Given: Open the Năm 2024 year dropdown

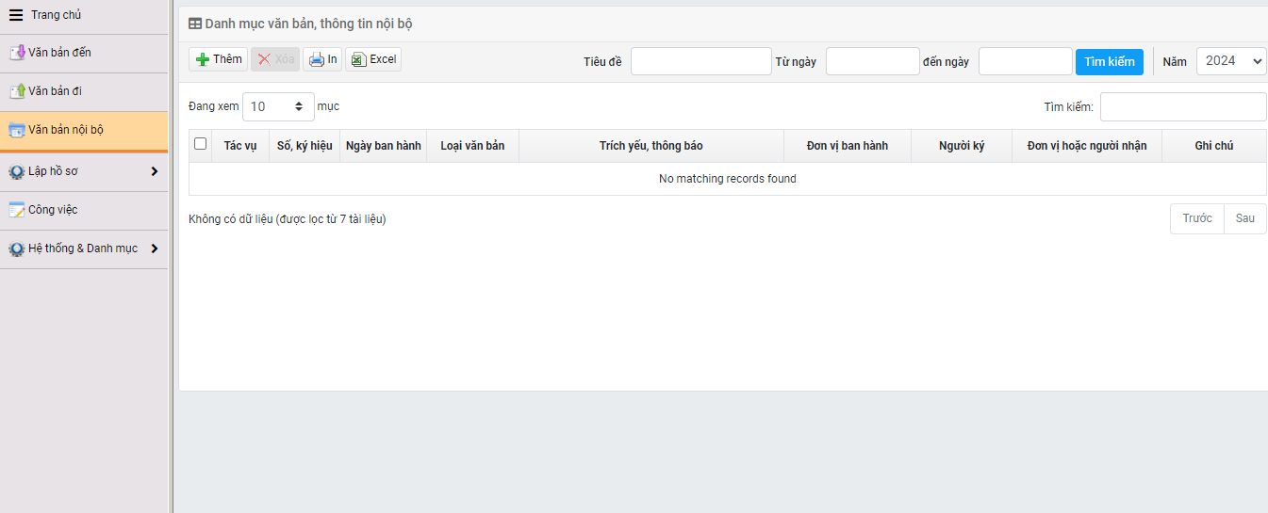Looking at the screenshot, I should point(1231,61).
